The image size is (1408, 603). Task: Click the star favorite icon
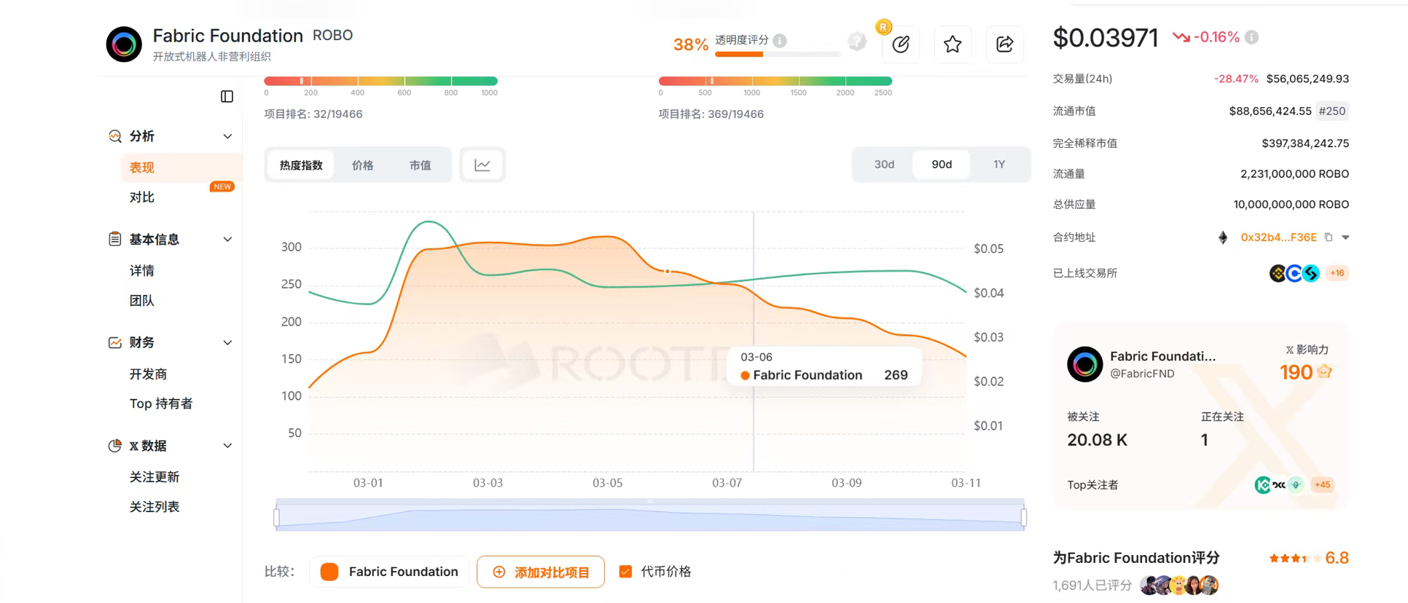[952, 44]
